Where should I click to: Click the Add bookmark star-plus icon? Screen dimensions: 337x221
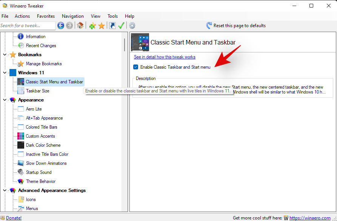point(92,26)
